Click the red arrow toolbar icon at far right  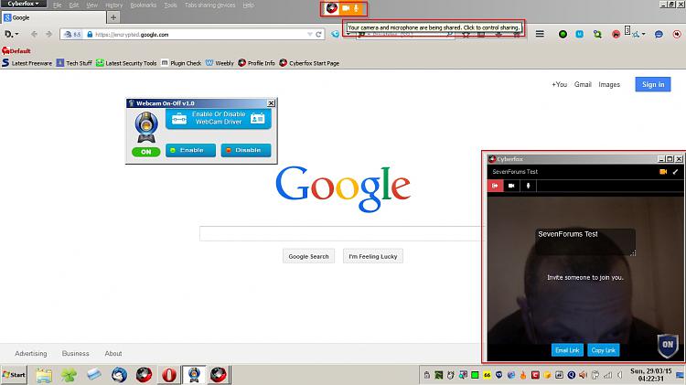pos(677,34)
